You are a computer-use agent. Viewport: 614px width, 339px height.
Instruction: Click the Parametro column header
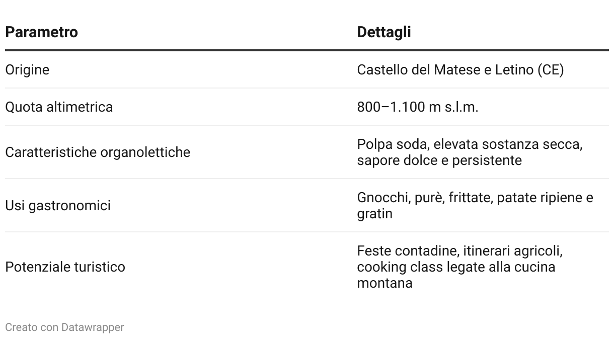41,32
